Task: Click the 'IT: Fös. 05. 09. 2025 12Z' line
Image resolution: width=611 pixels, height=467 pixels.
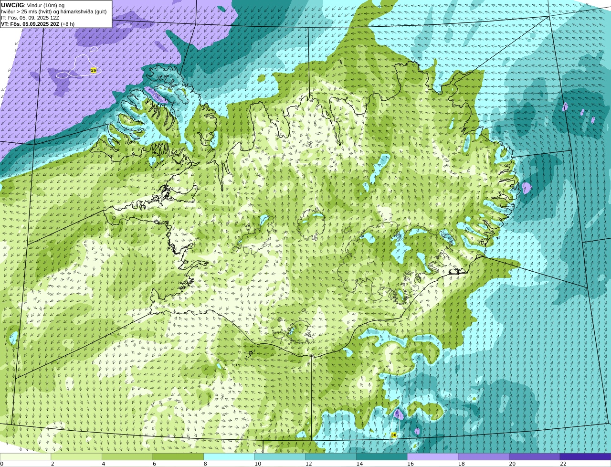Action: click(30, 18)
